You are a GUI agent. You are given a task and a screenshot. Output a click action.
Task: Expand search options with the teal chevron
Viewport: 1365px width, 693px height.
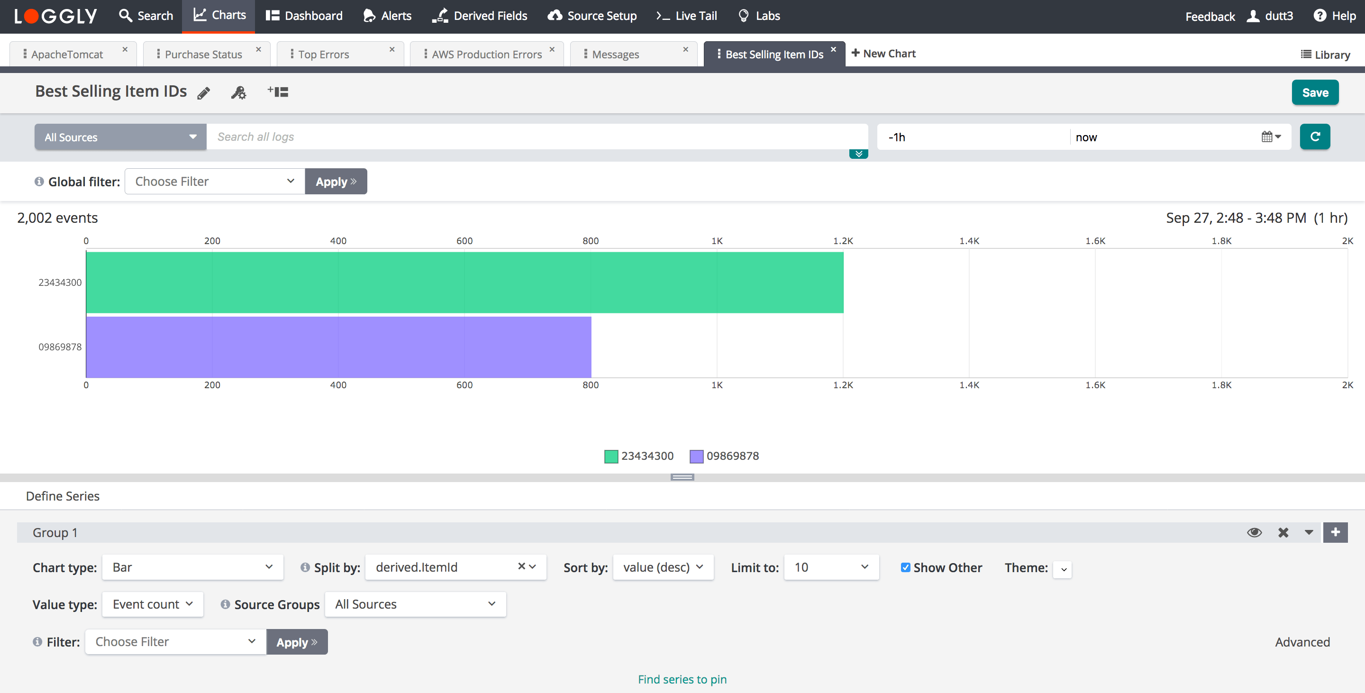(x=858, y=154)
